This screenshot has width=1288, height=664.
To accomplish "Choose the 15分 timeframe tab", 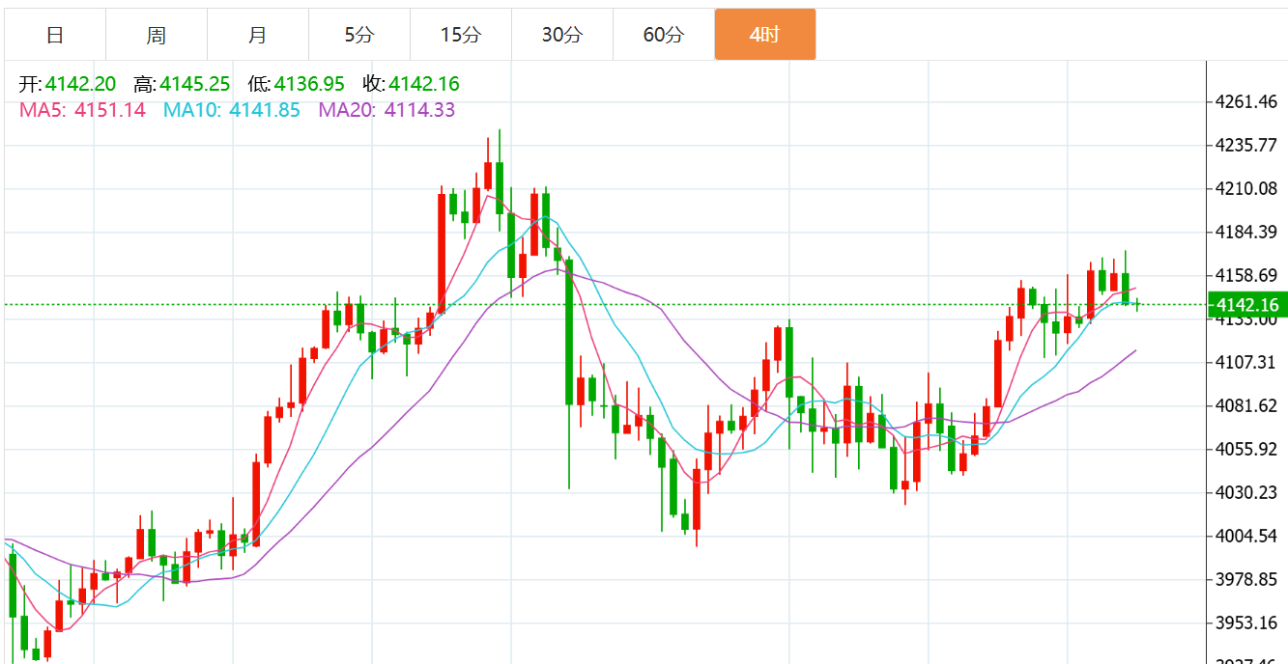I will pyautogui.click(x=460, y=36).
